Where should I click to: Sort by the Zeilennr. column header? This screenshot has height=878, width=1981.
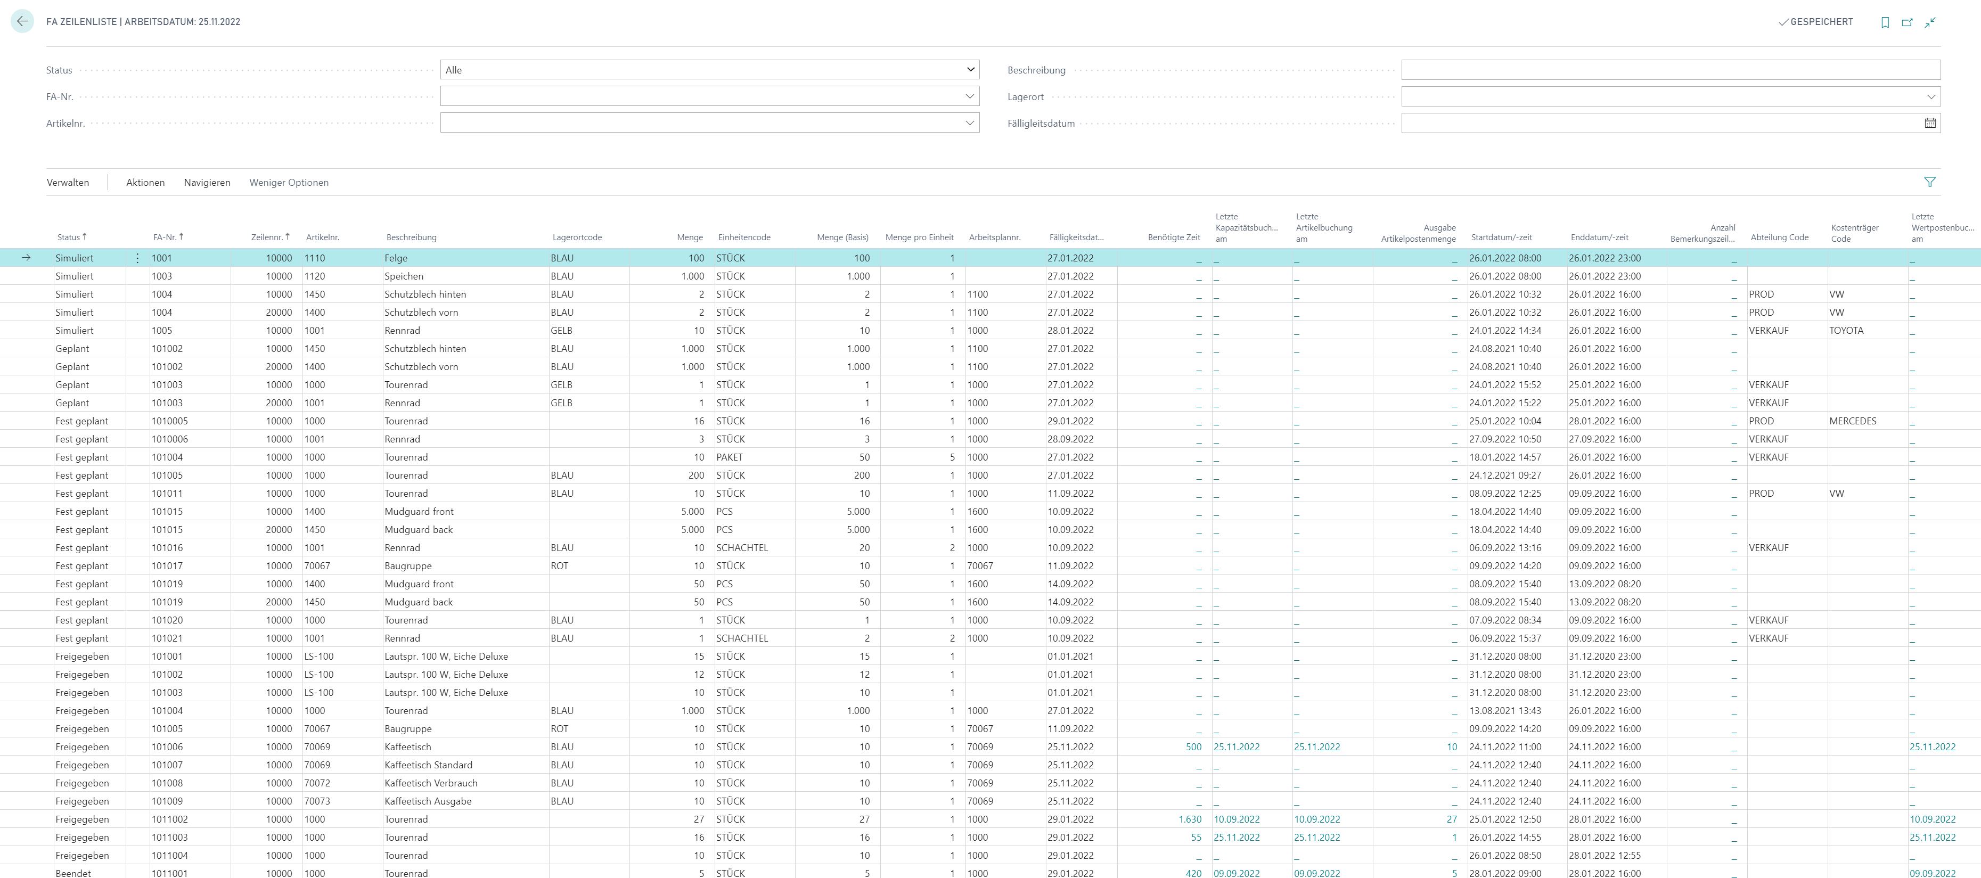271,237
